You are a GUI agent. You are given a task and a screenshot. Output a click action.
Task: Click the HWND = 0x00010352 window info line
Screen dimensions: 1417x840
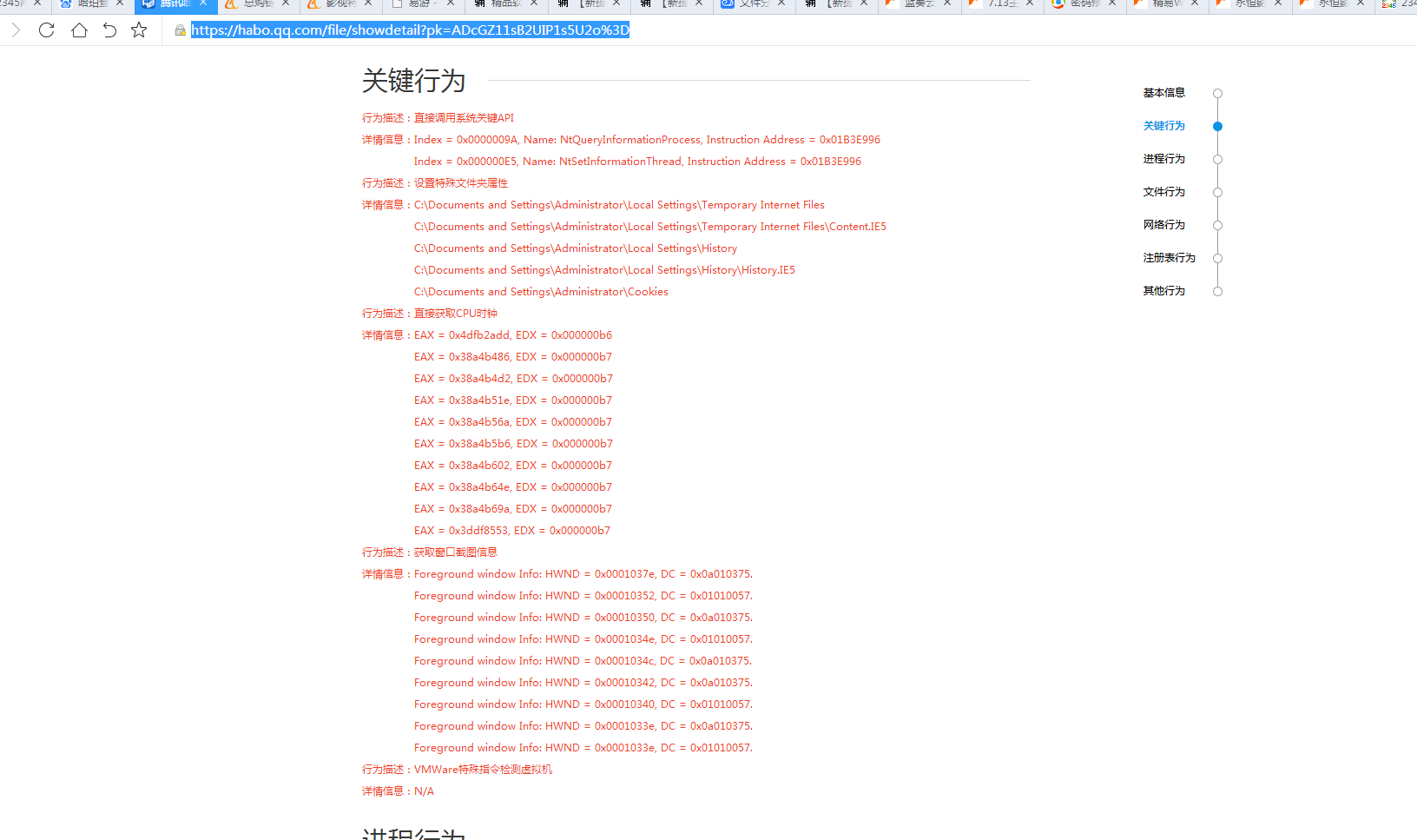583,596
